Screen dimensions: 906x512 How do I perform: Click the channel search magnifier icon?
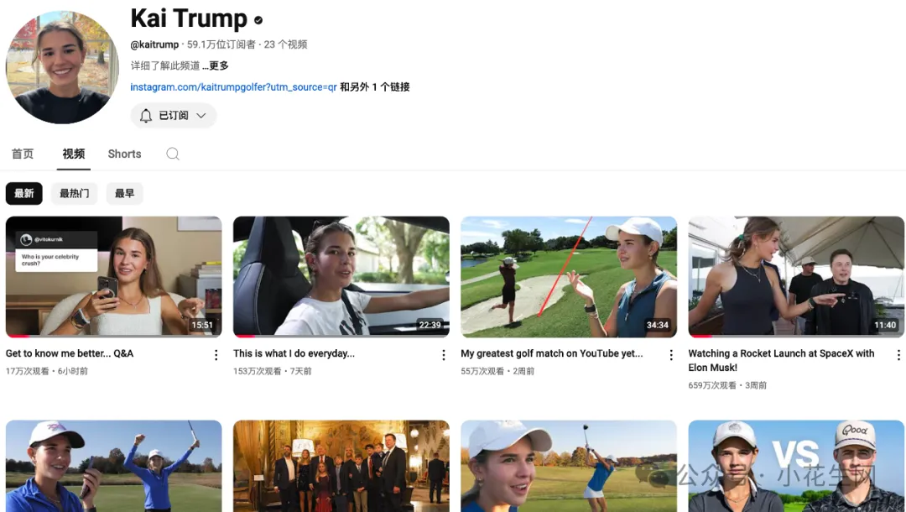(x=172, y=154)
